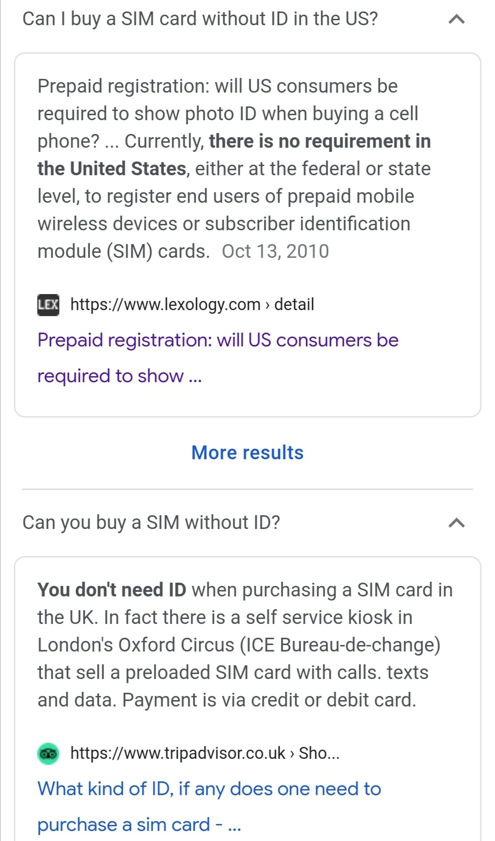Viewport: 495px width, 841px height.
Task: Click 'London's Oxford Circus' in the UK snippet
Action: click(x=136, y=645)
